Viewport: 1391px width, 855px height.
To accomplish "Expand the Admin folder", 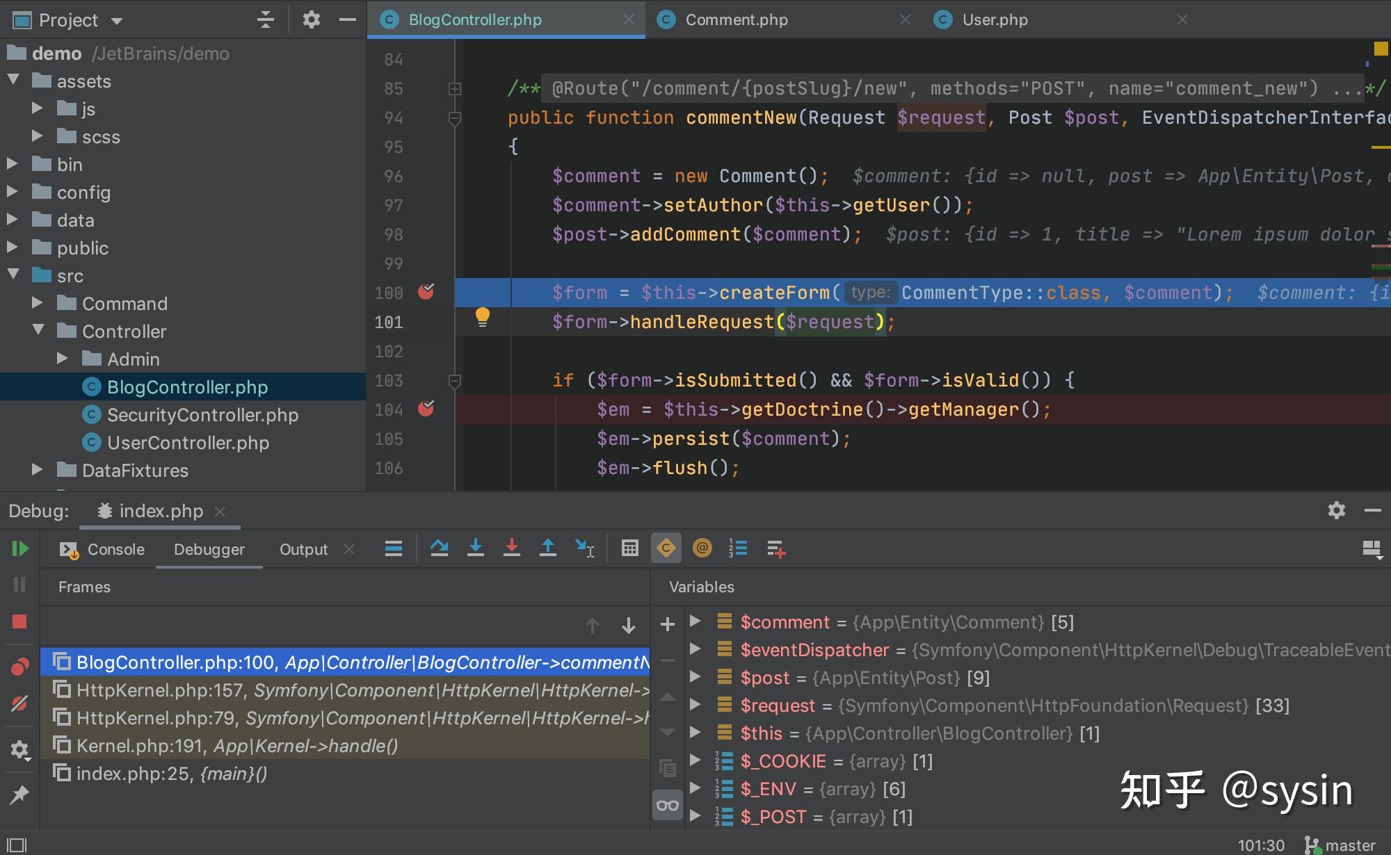I will point(63,358).
